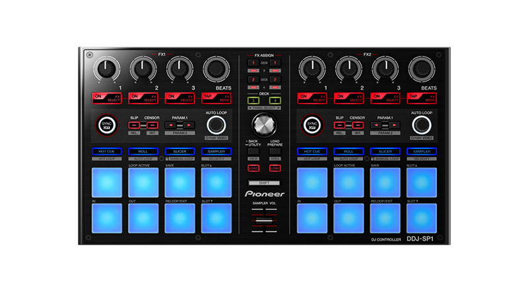Click the right deck OUT pad
The height and width of the screenshot is (292, 528).
point(348,218)
